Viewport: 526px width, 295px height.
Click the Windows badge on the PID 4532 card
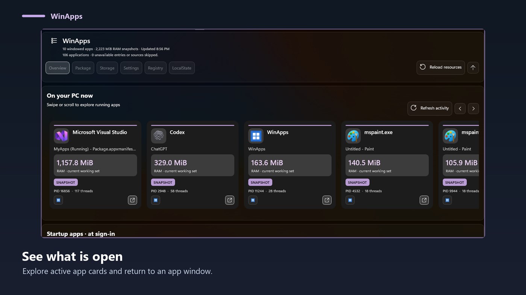(x=350, y=200)
